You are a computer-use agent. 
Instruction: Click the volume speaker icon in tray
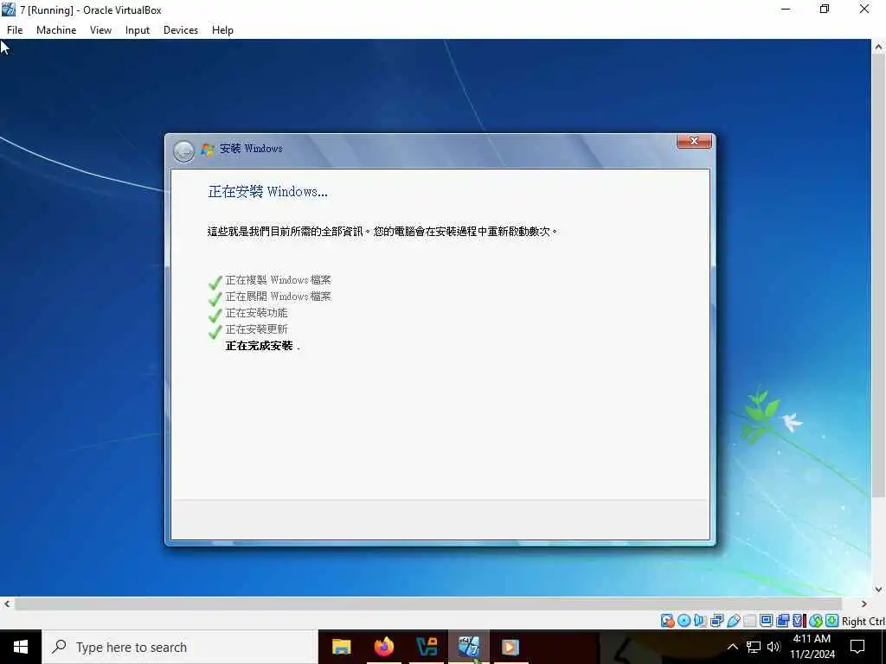pos(774,647)
